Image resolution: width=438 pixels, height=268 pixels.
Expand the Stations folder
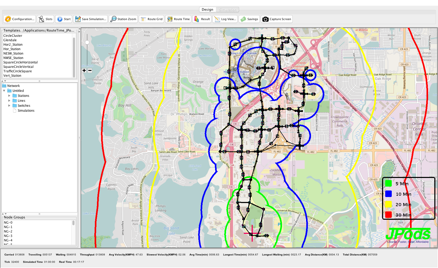click(x=9, y=96)
